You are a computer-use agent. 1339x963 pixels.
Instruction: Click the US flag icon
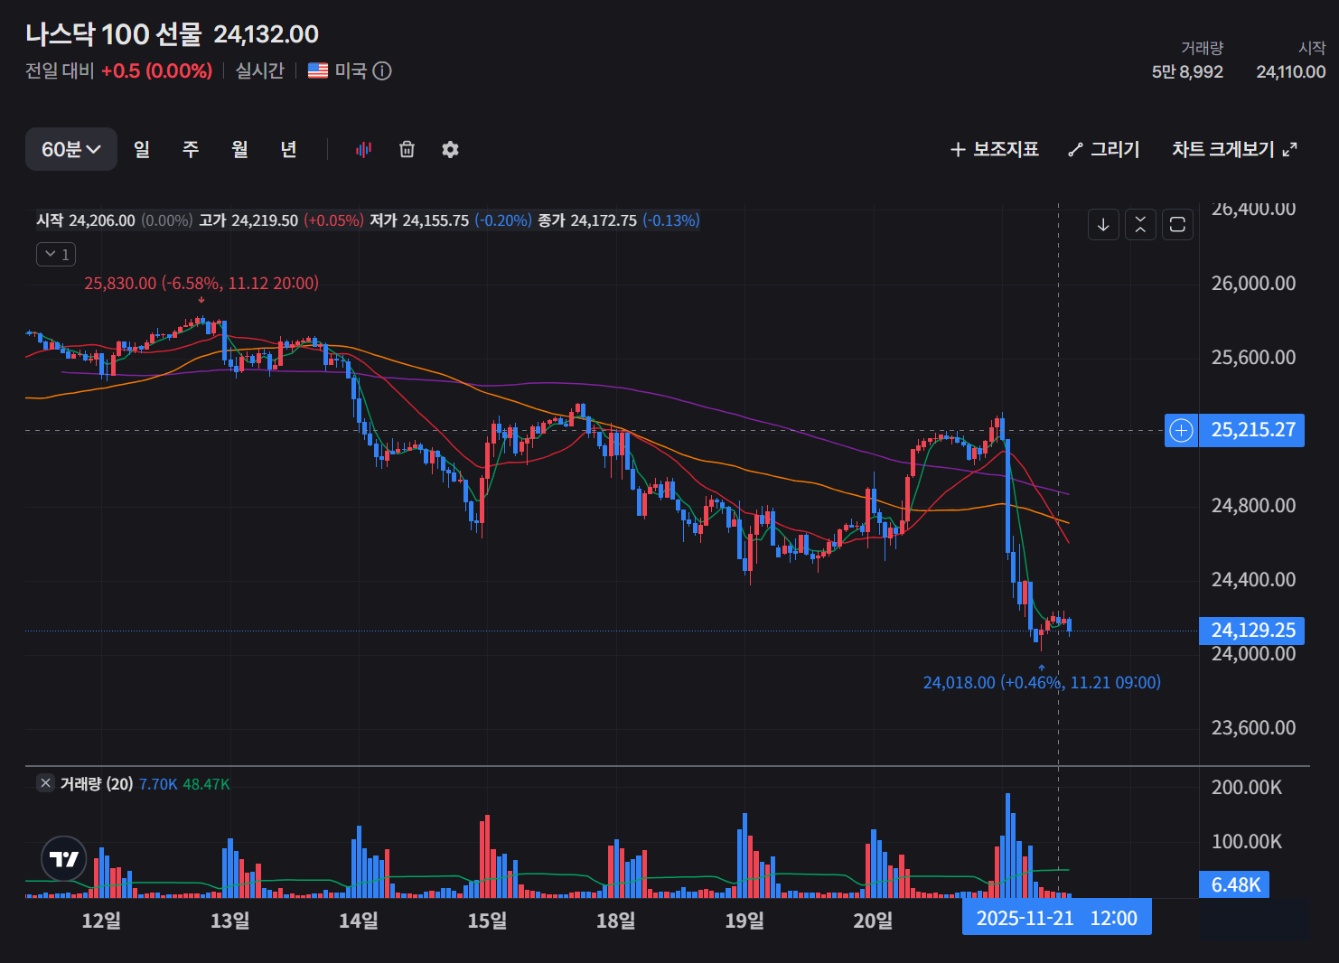point(318,70)
